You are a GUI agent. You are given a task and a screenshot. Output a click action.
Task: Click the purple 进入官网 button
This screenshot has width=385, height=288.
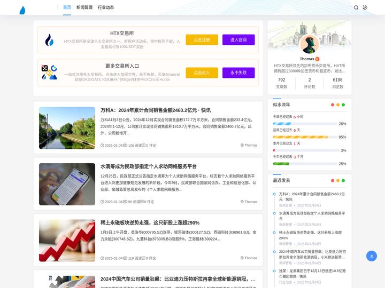click(238, 39)
